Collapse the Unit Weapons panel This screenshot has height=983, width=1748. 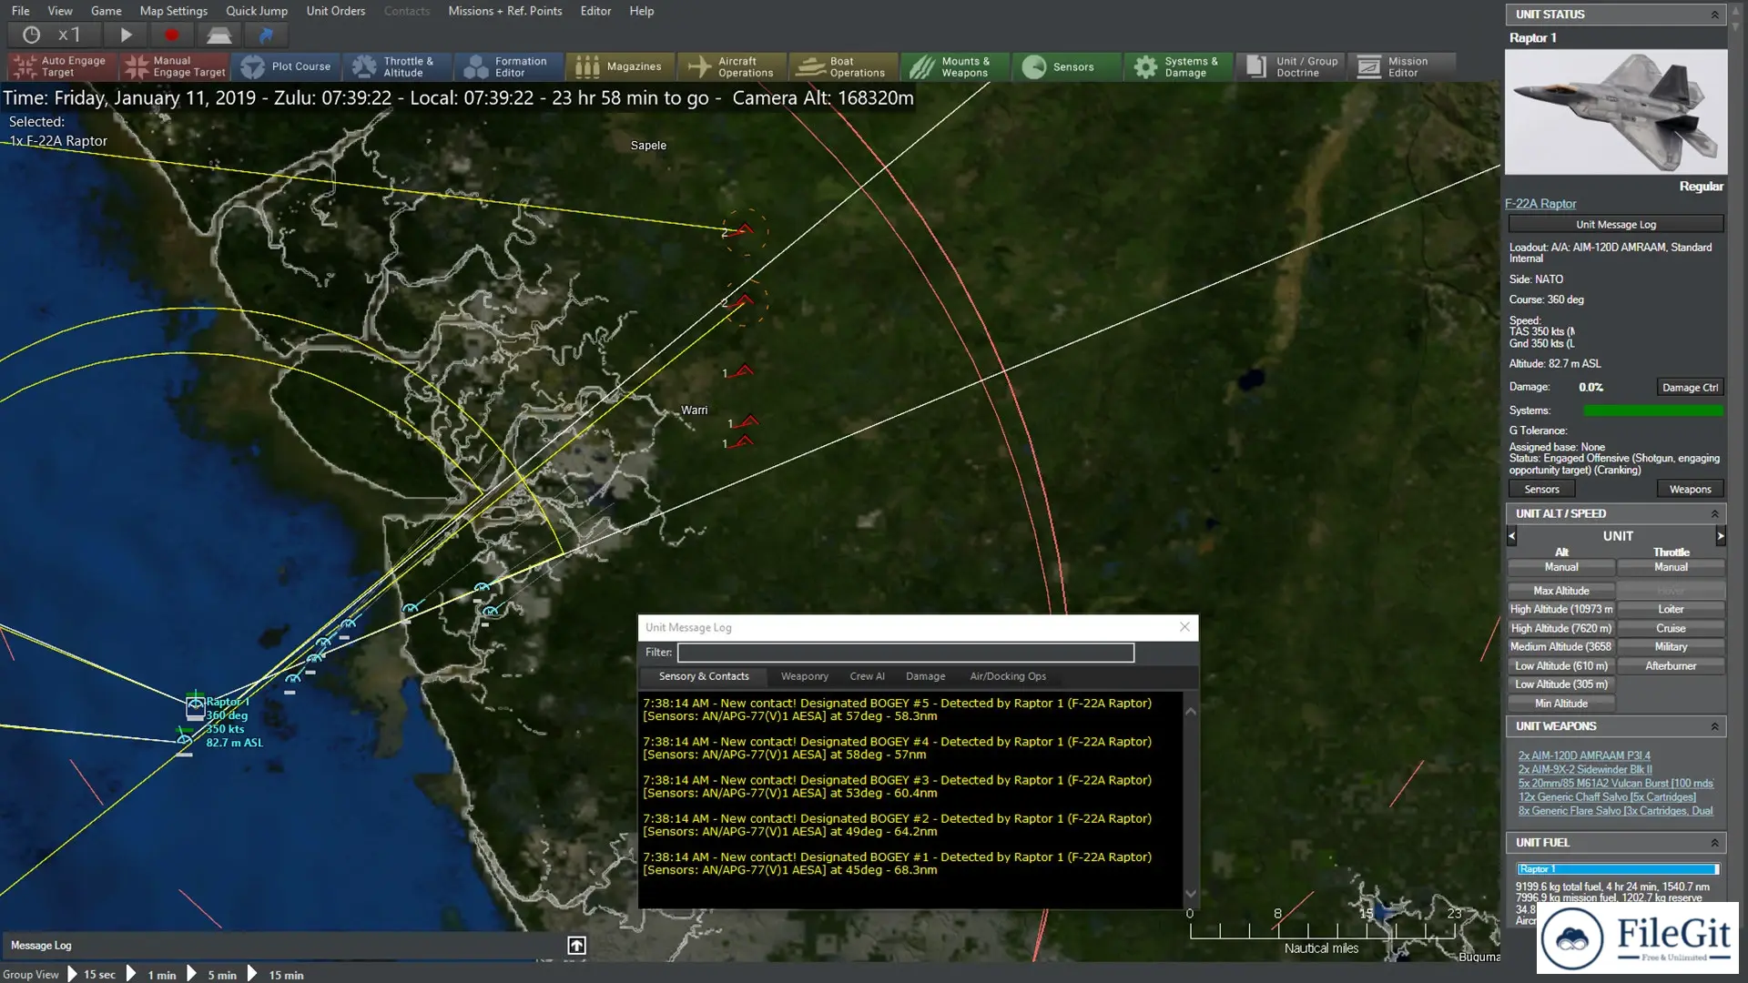[1714, 726]
